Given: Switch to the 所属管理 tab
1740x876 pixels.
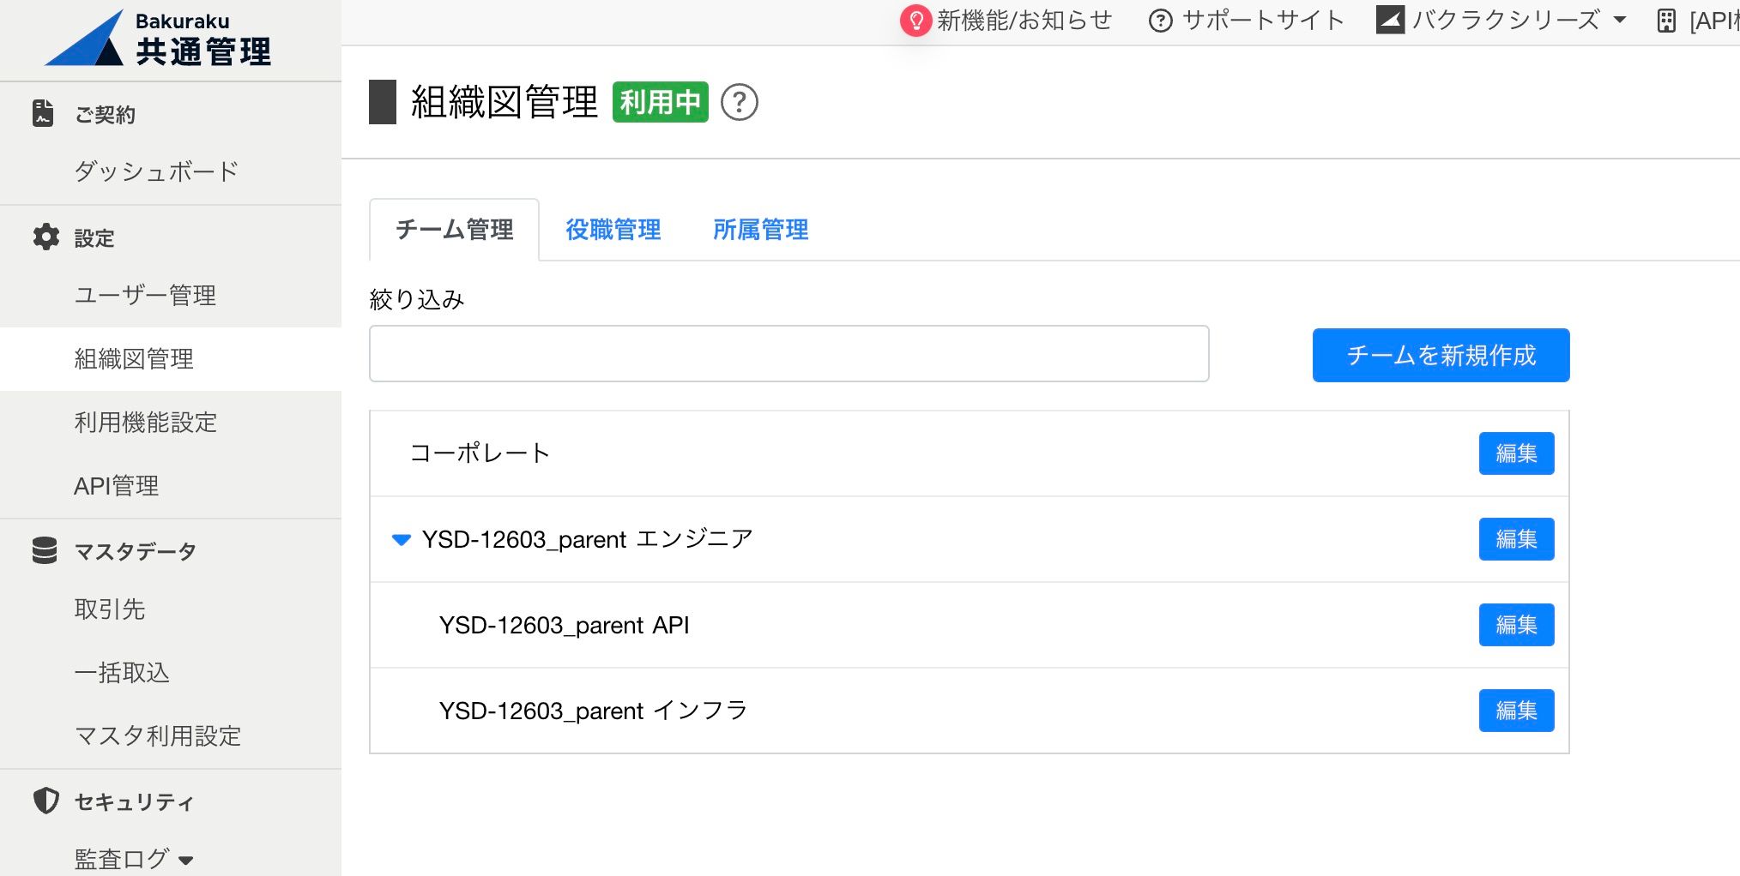Looking at the screenshot, I should click(759, 230).
